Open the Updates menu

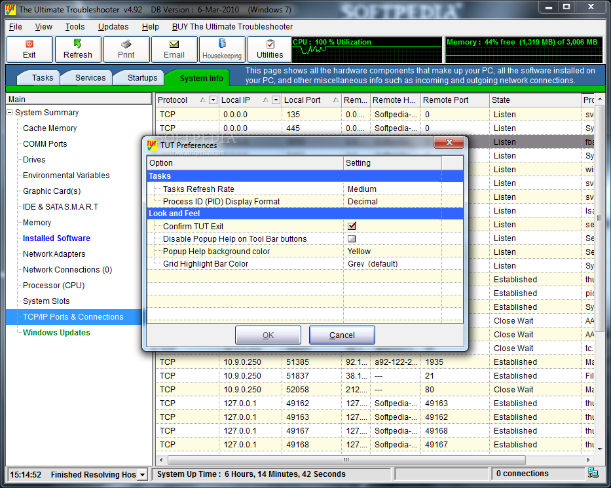coord(113,26)
